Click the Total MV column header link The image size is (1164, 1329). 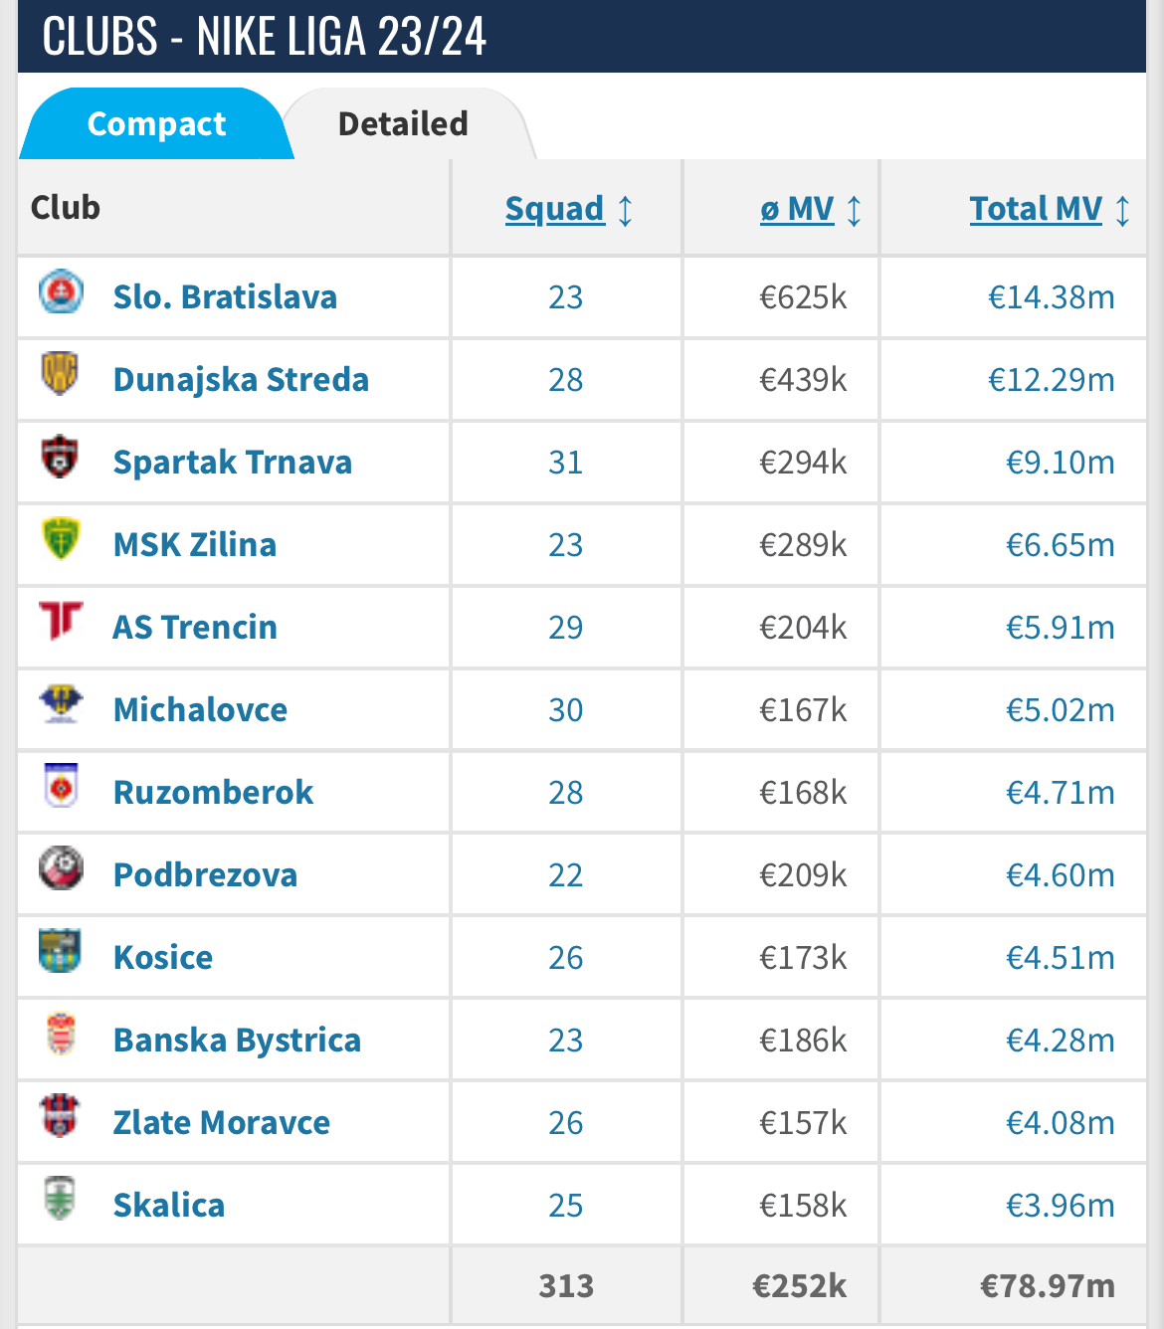(1036, 208)
